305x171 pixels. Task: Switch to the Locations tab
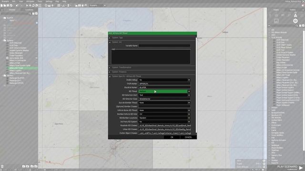[29, 9]
